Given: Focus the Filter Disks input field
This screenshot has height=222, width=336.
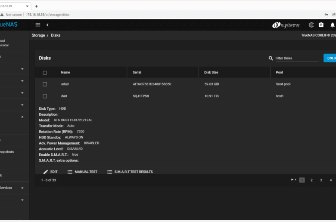Looking at the screenshot, I should pos(297,58).
